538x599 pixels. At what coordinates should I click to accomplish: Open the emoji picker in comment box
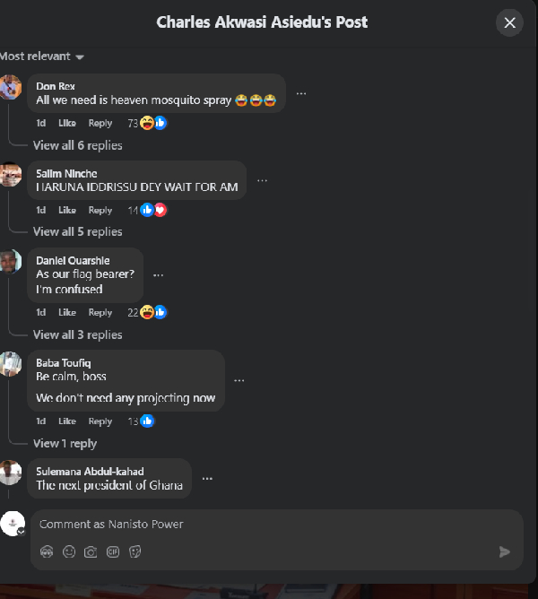69,551
